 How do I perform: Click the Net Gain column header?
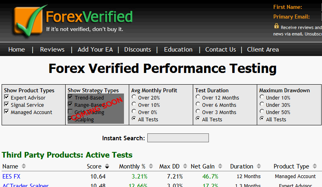(x=203, y=166)
